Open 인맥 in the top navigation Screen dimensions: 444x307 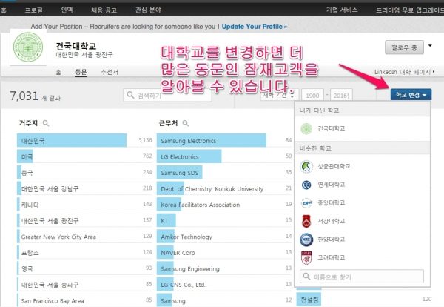(x=67, y=10)
